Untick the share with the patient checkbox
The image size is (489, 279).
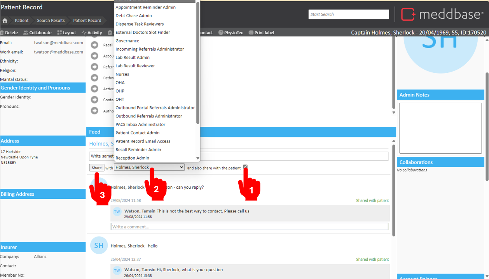(245, 167)
